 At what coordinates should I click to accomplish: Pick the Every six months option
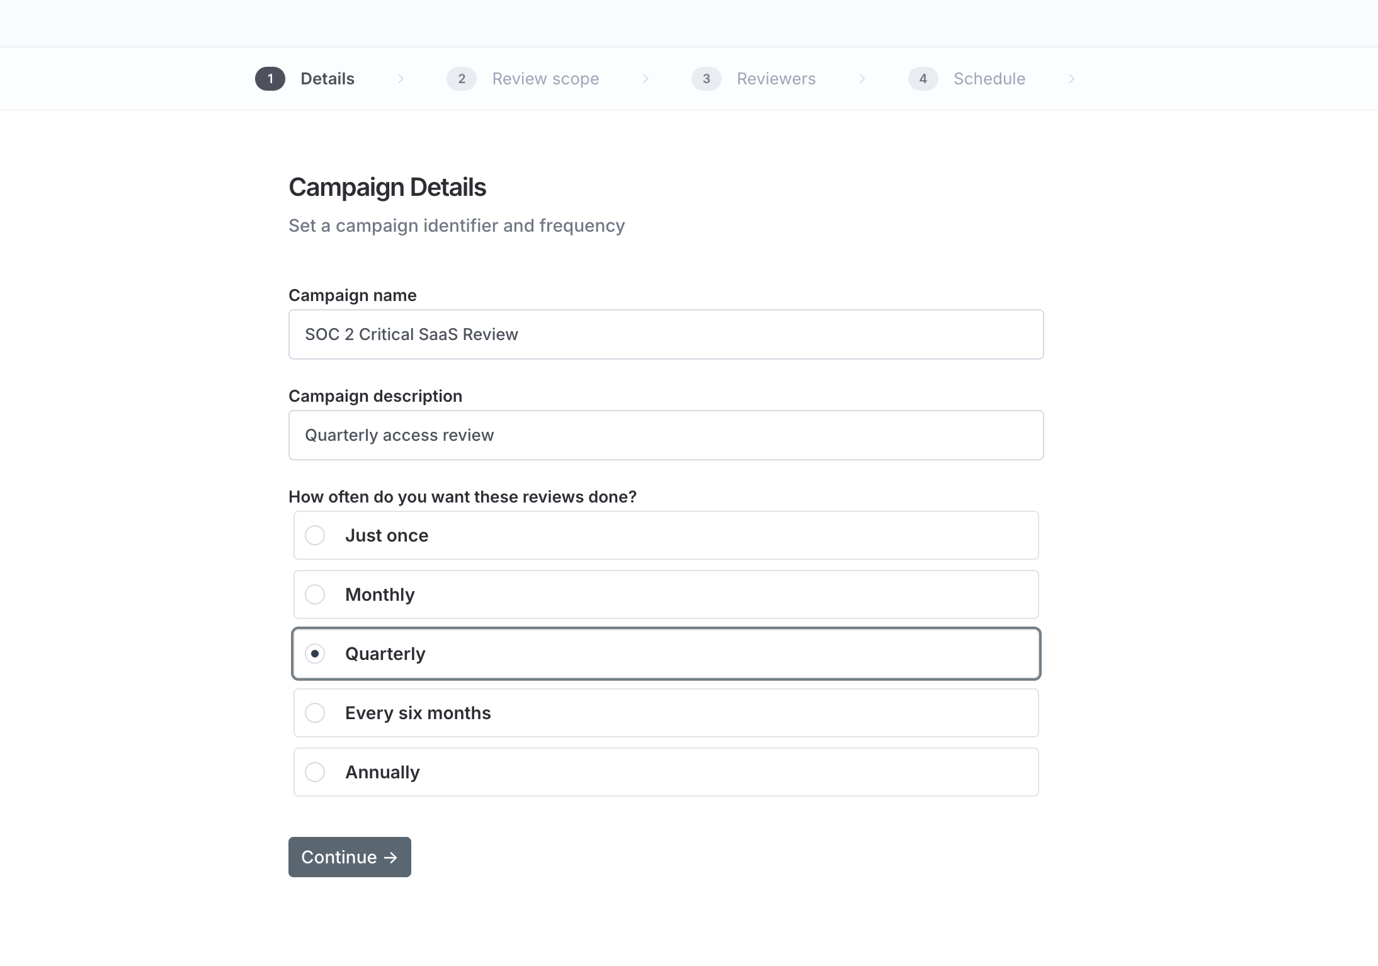pos(315,713)
